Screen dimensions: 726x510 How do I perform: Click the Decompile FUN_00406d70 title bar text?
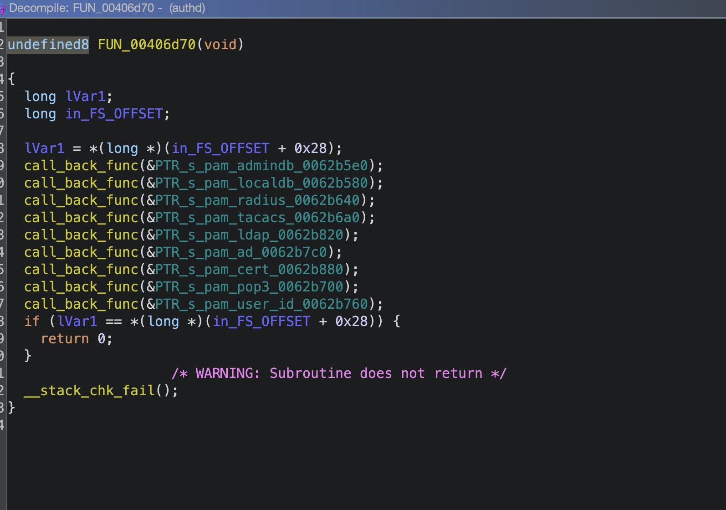click(x=107, y=8)
